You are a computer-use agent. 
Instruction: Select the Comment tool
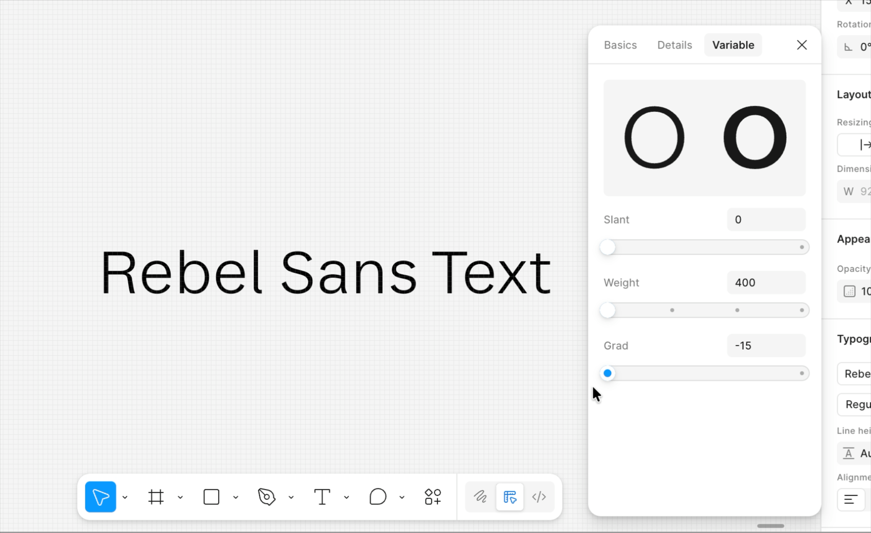(x=378, y=497)
